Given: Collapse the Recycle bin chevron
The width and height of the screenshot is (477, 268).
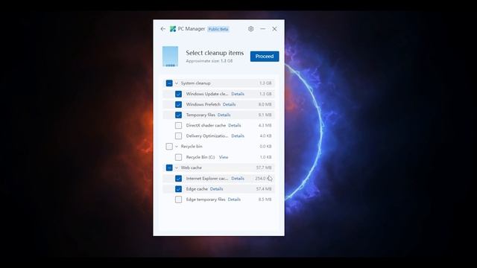Looking at the screenshot, I should click(x=177, y=147).
